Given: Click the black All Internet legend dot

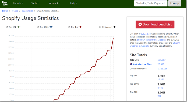Looking at the screenshot, I should (115, 27).
